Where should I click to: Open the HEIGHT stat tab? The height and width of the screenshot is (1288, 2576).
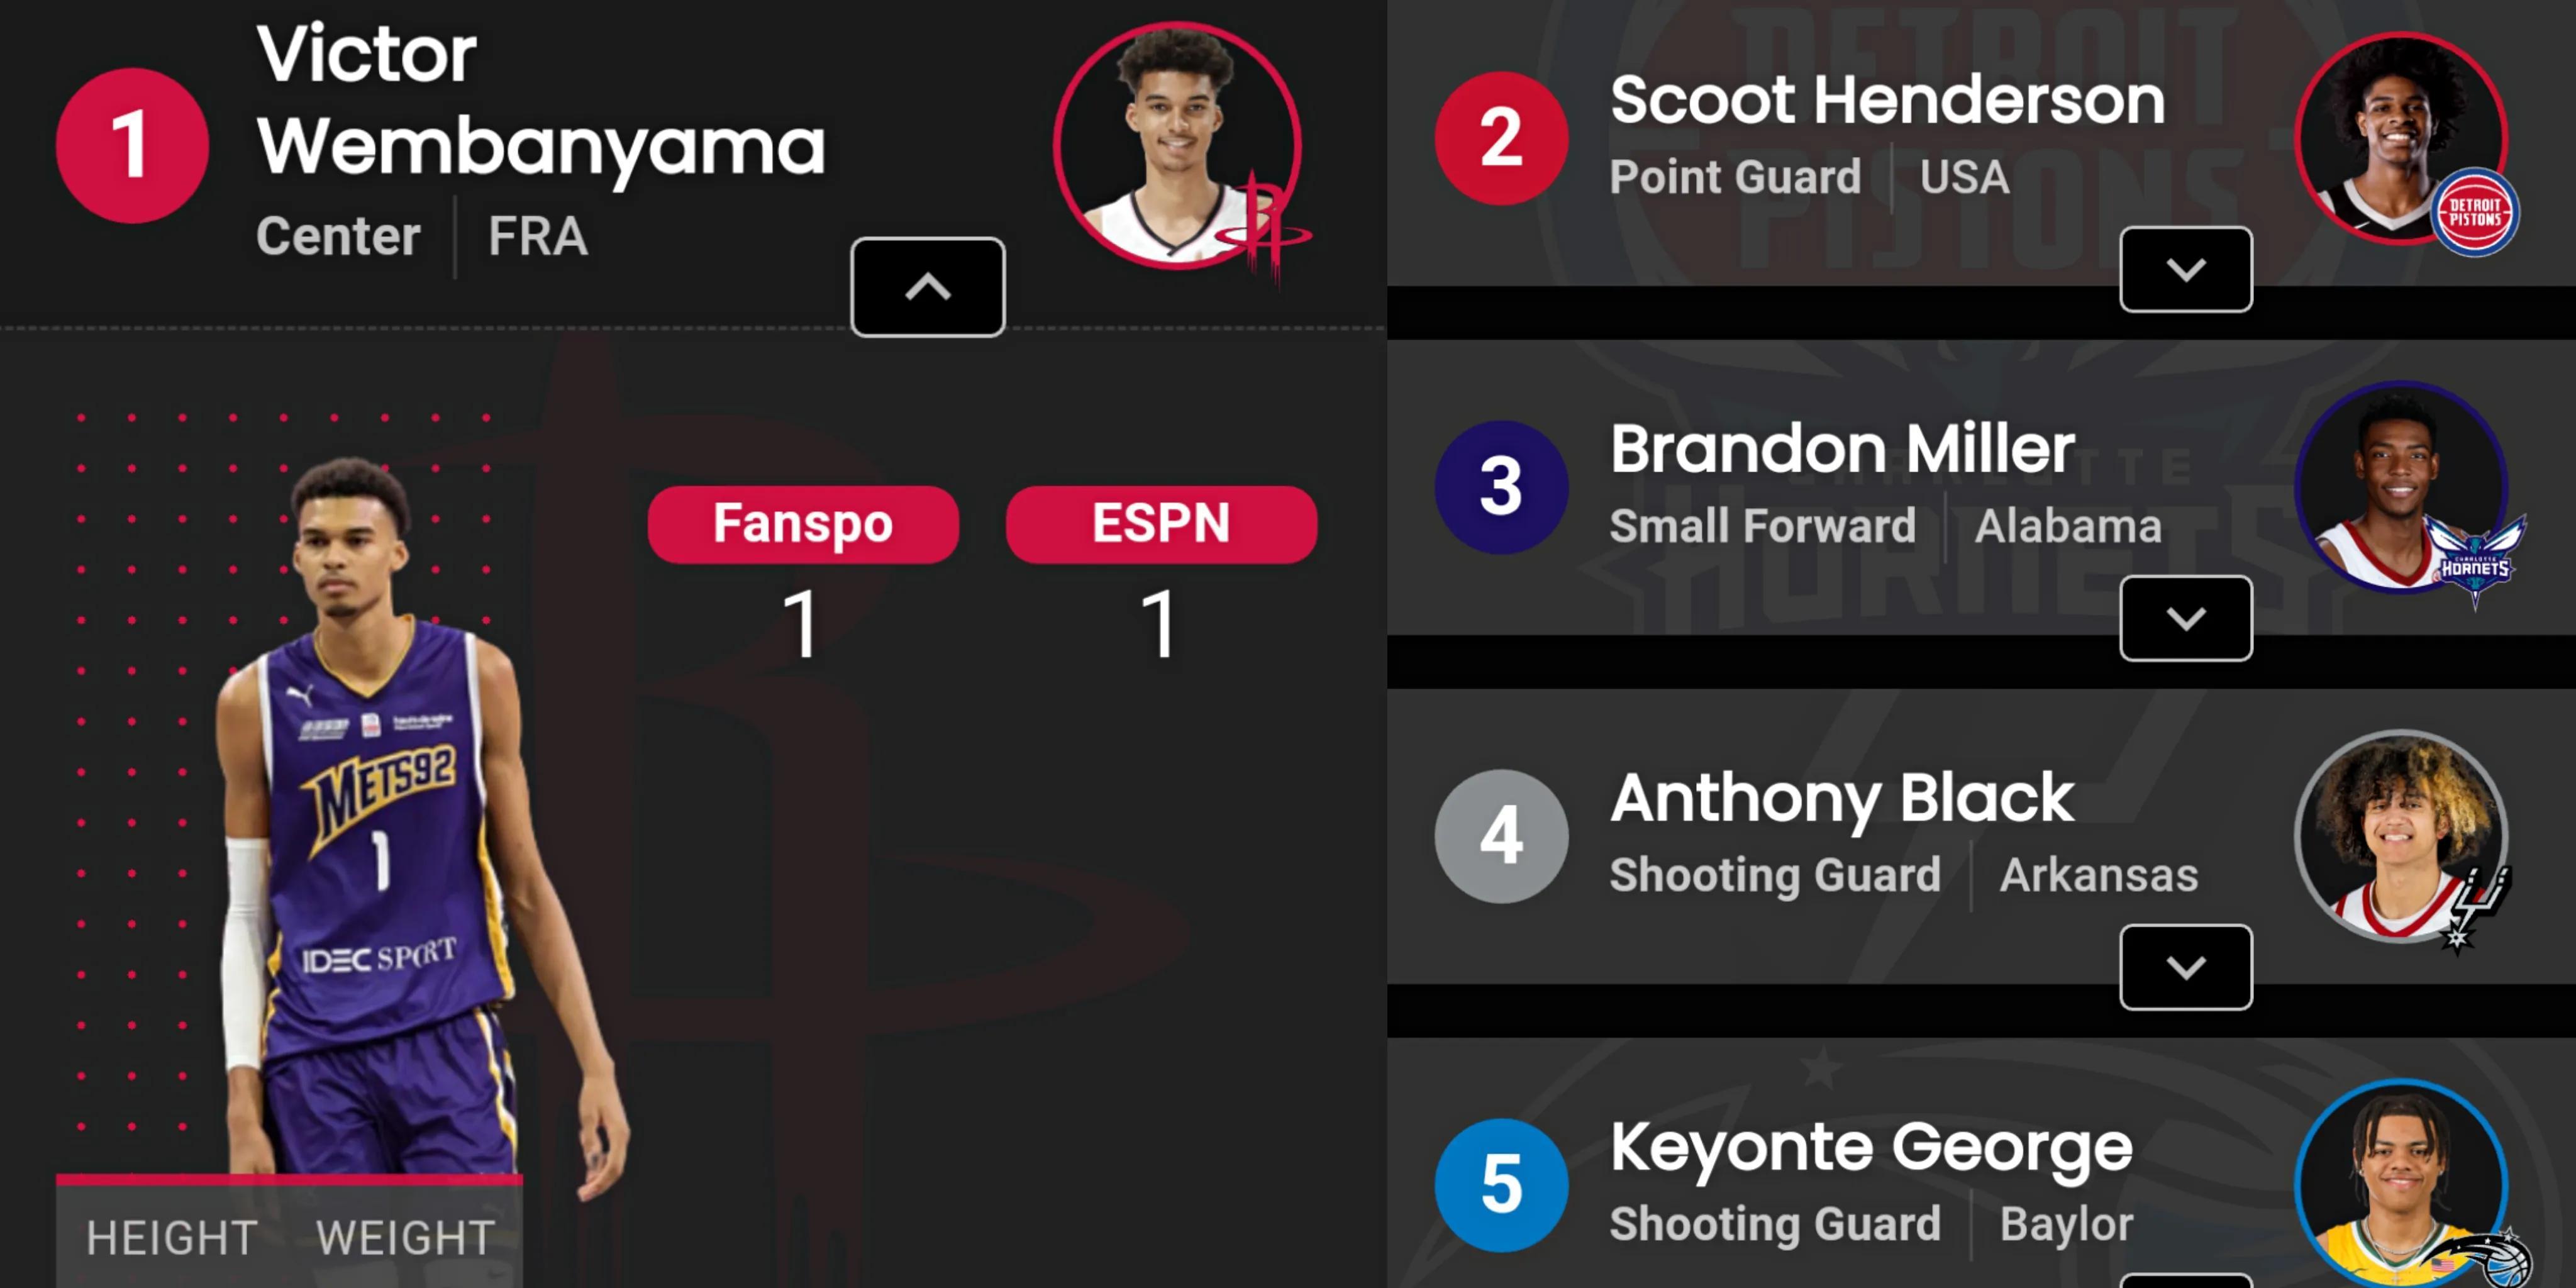(172, 1238)
